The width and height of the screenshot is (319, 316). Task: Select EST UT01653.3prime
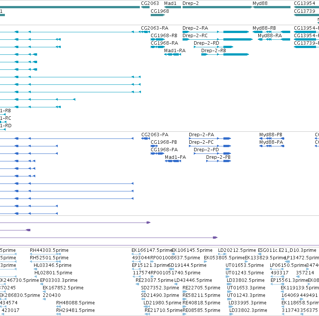[246, 288]
